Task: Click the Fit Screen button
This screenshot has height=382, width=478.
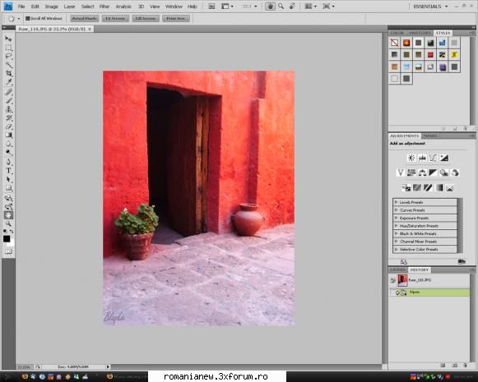Action: [x=115, y=19]
